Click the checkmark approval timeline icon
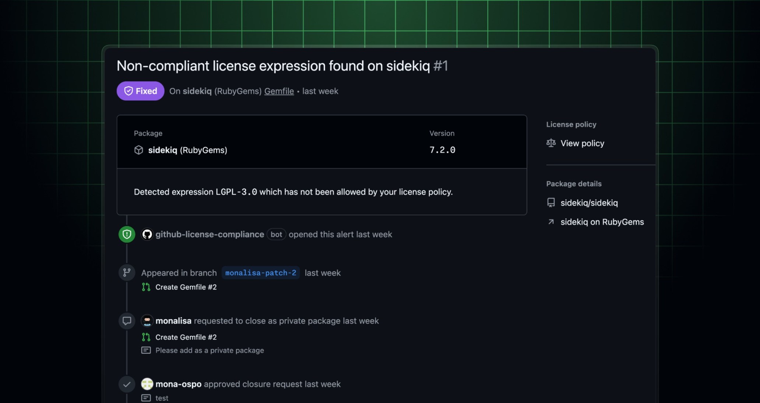The image size is (760, 403). click(x=127, y=384)
